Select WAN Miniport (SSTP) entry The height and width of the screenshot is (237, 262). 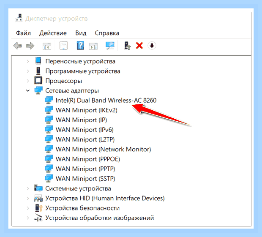coord(85,179)
